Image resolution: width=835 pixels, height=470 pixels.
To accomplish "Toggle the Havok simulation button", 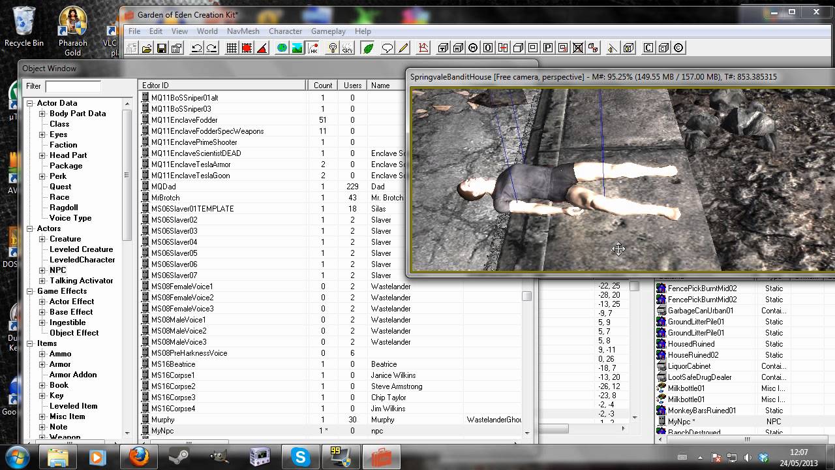I will (314, 48).
